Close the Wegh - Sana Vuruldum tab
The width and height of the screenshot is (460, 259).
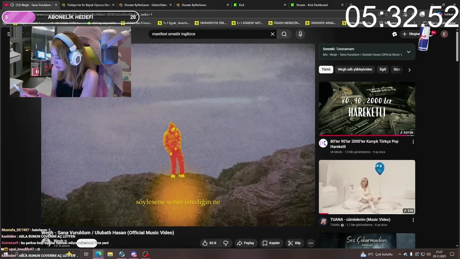(x=56, y=5)
